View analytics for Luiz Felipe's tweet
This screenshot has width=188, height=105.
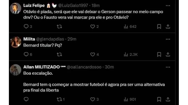coord(126,26)
